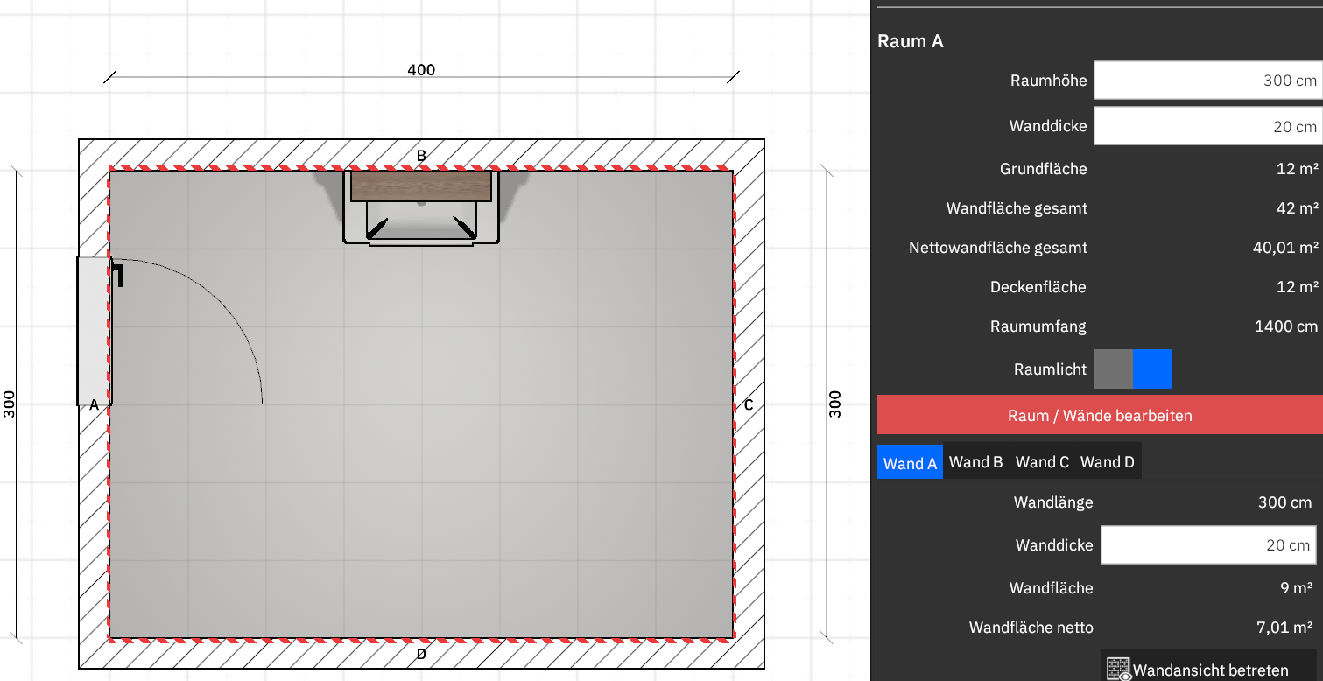The height and width of the screenshot is (681, 1323).
Task: Click the wall label A in plan
Action: [x=94, y=404]
